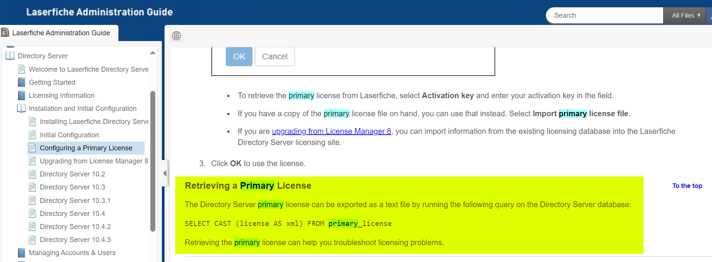Screen dimensions: 712x262
Task: Open the Welcome to Laserfiche Directory Server topic
Action: (x=88, y=69)
